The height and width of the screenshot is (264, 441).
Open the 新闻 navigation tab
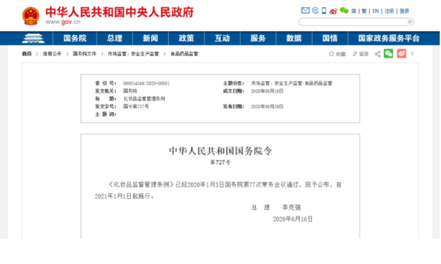pos(150,38)
